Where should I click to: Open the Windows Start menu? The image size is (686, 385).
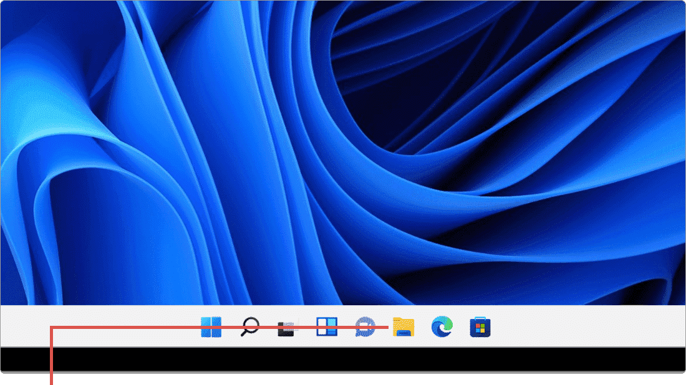211,326
